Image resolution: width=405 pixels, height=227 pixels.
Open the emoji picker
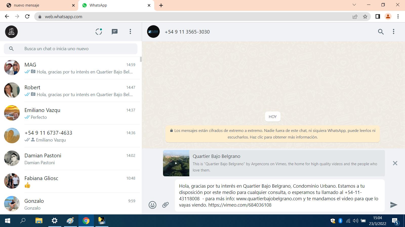click(x=152, y=205)
